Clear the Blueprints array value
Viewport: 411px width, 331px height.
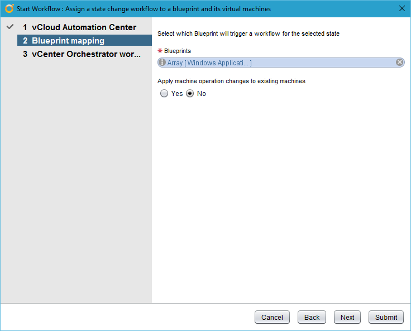click(400, 63)
